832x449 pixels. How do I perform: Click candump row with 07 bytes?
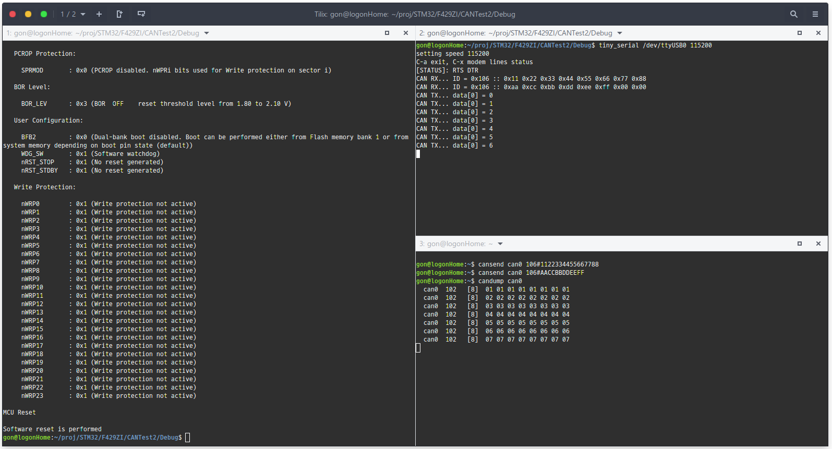[x=497, y=339]
